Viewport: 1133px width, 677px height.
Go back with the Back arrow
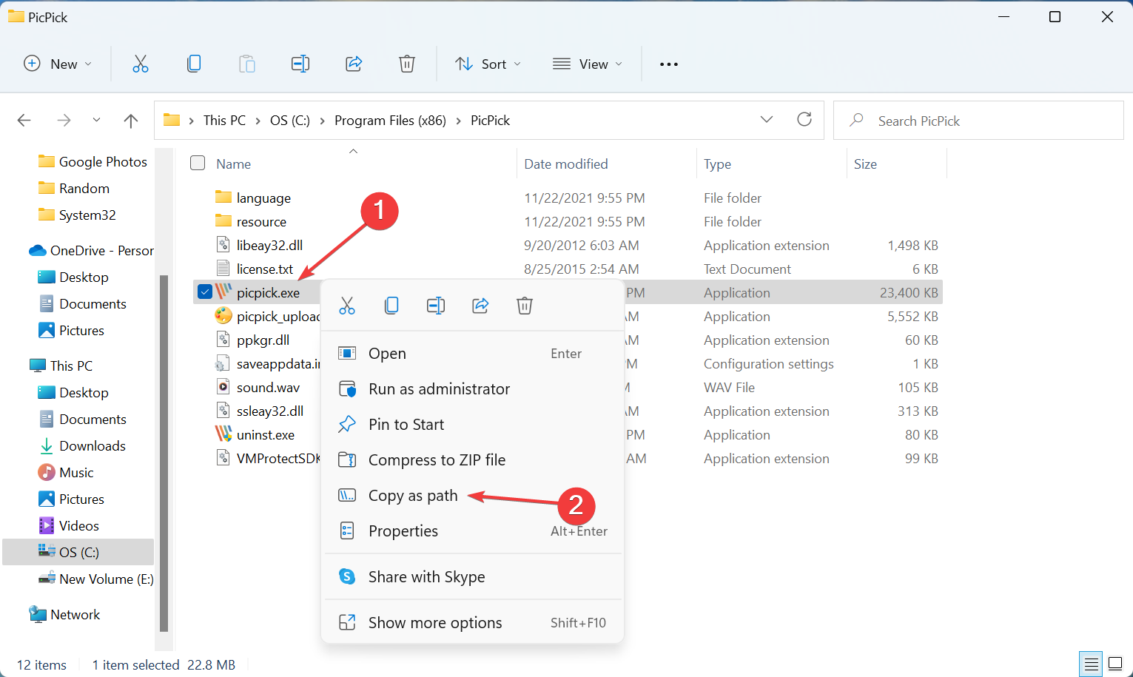24,121
